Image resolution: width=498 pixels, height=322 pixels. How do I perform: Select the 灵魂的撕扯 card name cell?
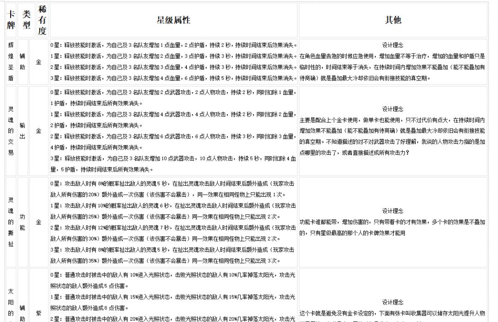tap(11, 222)
